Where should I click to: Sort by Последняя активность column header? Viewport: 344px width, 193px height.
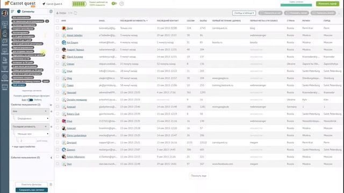point(134,20)
